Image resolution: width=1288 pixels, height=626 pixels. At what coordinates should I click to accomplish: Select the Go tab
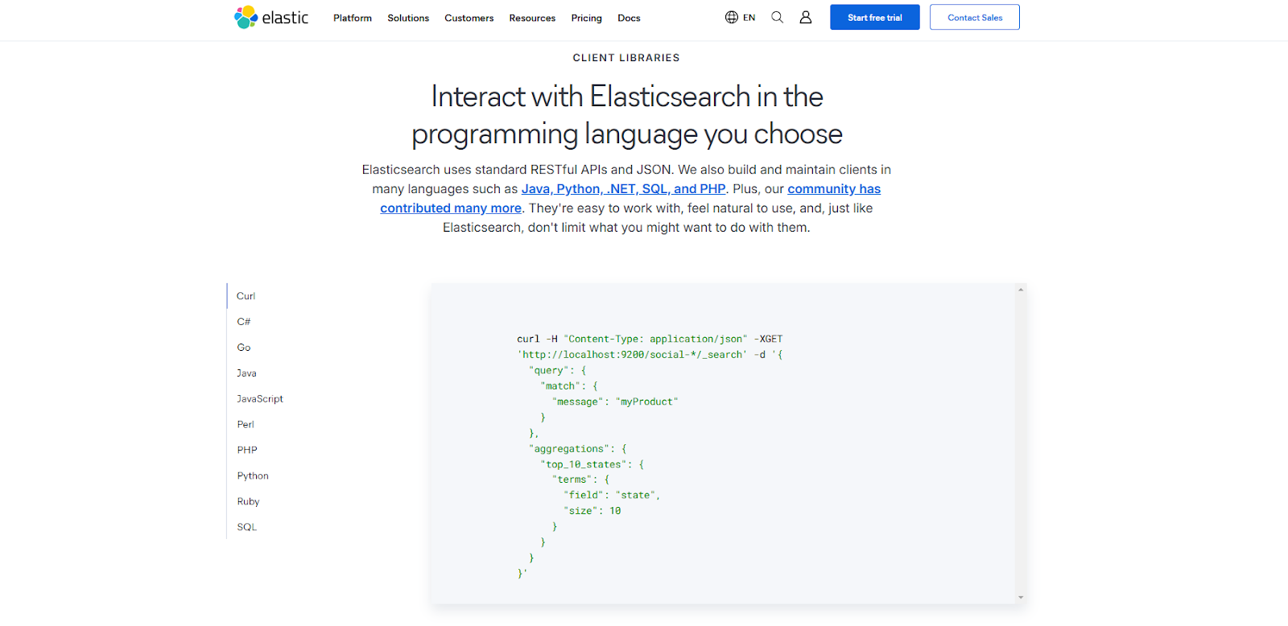[x=243, y=348]
